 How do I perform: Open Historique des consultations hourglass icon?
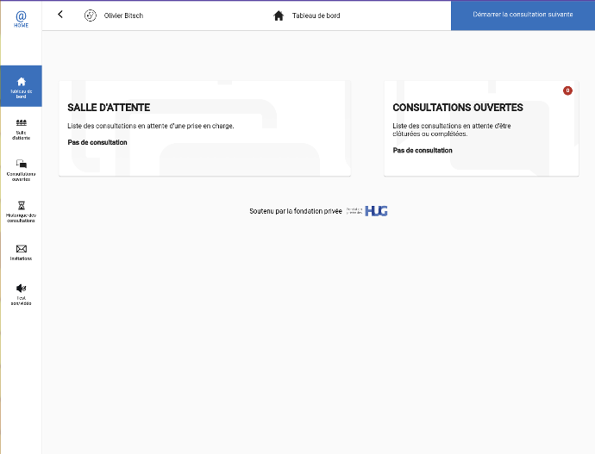pyautogui.click(x=22, y=205)
